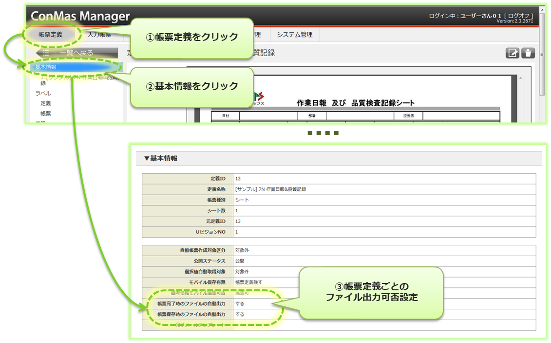The width and height of the screenshot is (551, 343).
Task: Click the form preview scrollbar up arrow
Action: click(x=521, y=78)
